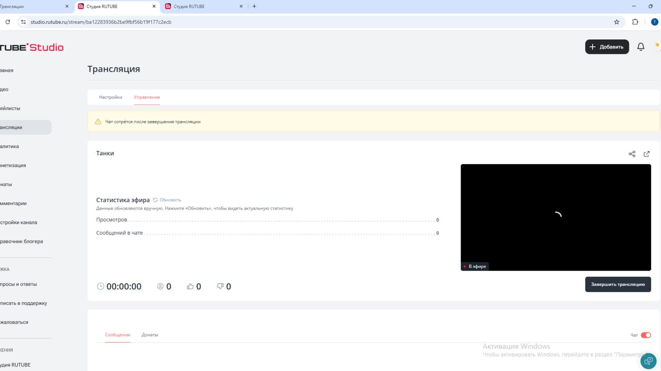
Task: Click the site info icon in the address bar
Action: point(23,22)
